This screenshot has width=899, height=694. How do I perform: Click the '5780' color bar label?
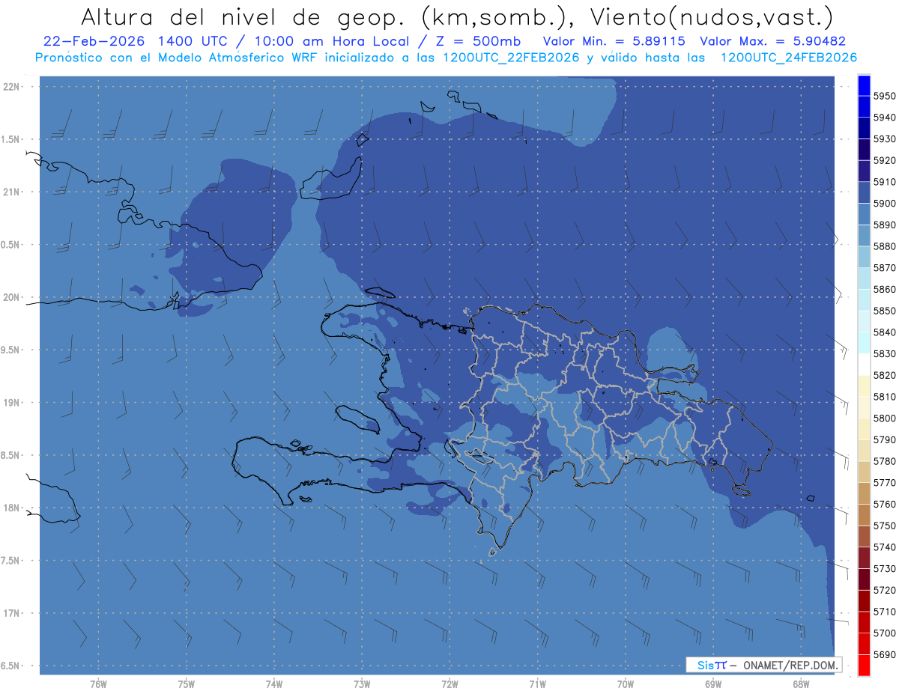884,461
